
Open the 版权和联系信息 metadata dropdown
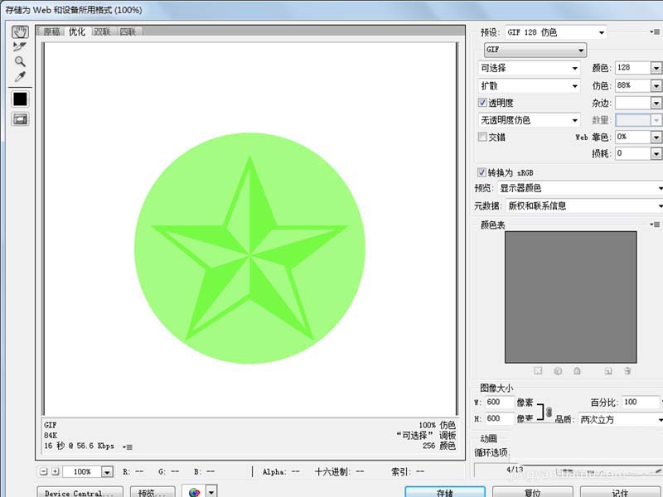point(584,205)
